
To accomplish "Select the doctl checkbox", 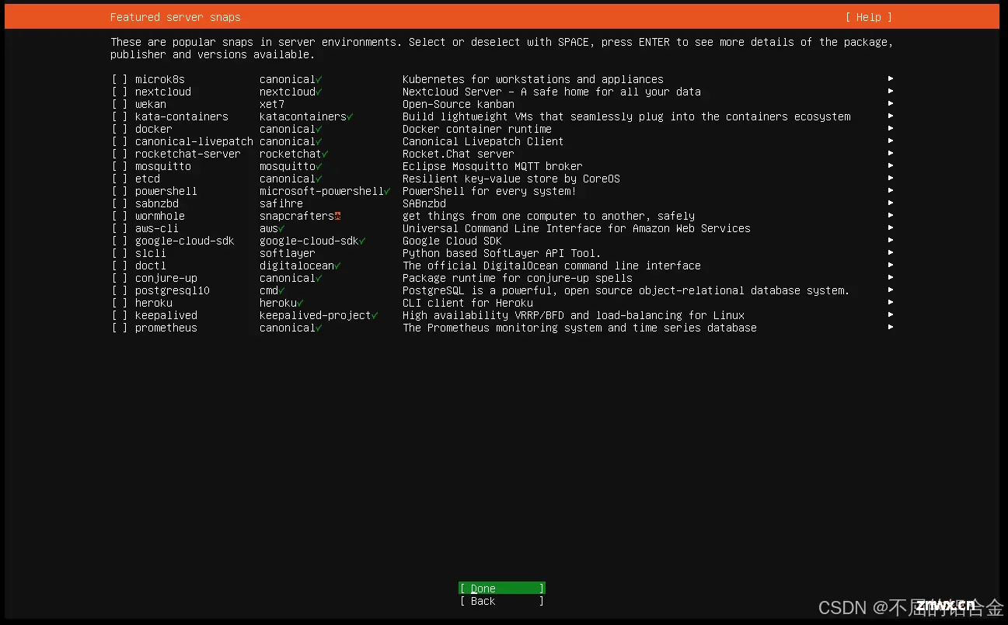I will [x=119, y=266].
